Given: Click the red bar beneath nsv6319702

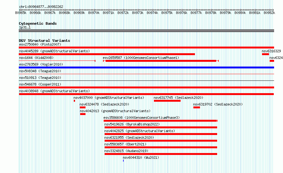Looking at the screenshot, I should (x=197, y=107).
